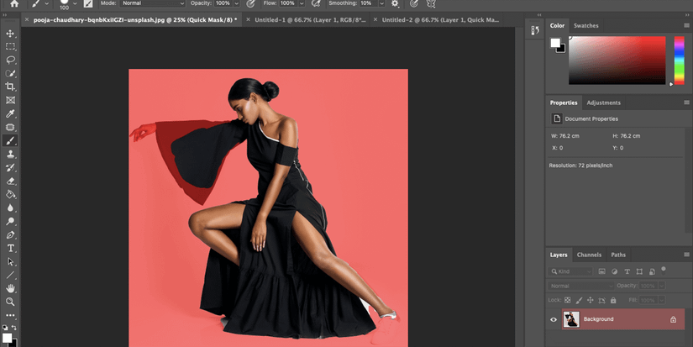This screenshot has height=347, width=693.
Task: Open the Brush Preset picker dropdown
Action: (75, 3)
